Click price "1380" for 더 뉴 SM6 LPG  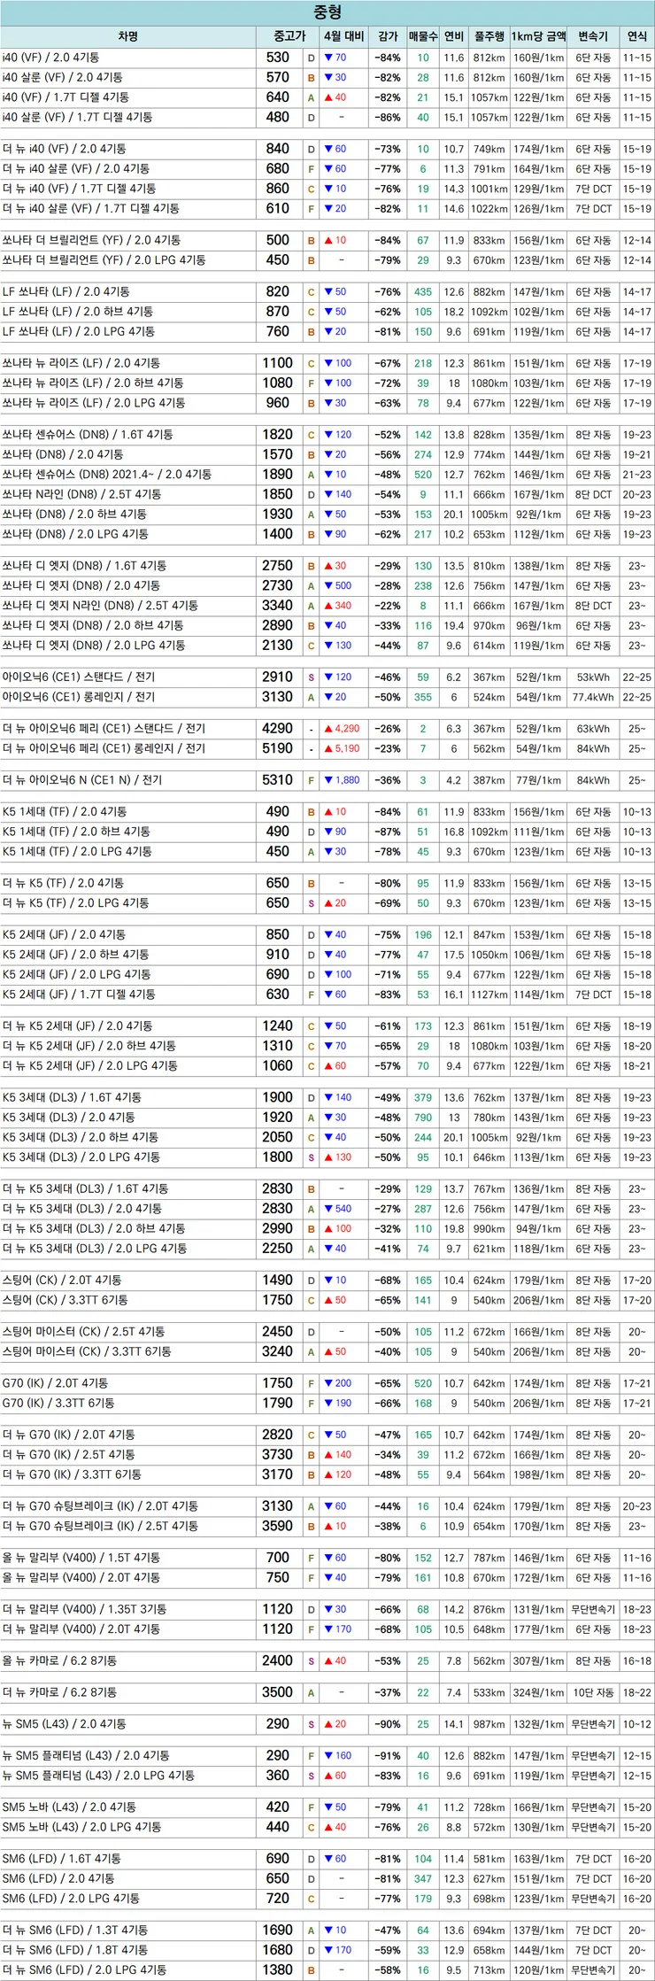point(277,1969)
